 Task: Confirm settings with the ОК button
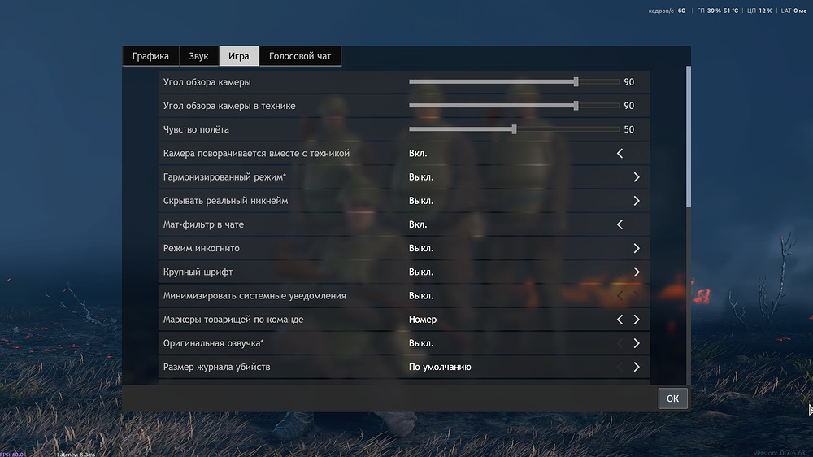[x=672, y=398]
